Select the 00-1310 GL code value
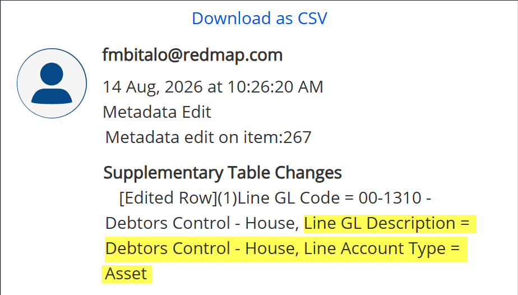Screen dimensions: 518x295 [x=390, y=198]
